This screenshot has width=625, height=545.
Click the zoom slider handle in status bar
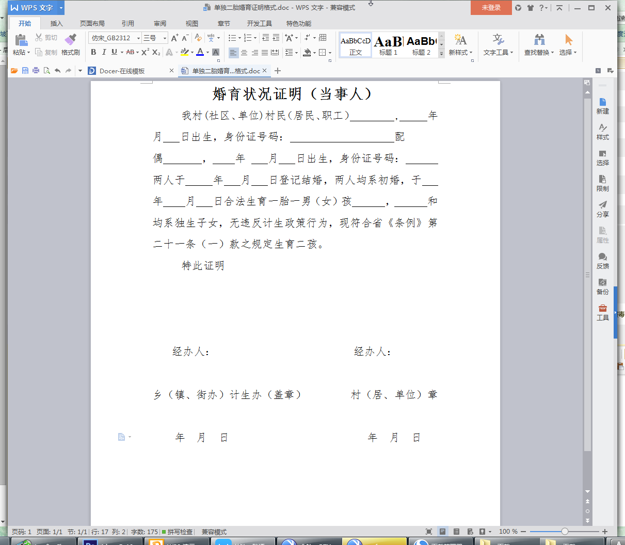coord(565,532)
